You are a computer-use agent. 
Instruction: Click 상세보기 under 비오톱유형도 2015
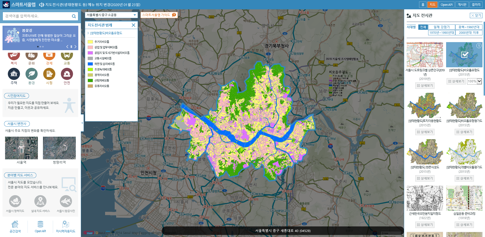[456, 81]
